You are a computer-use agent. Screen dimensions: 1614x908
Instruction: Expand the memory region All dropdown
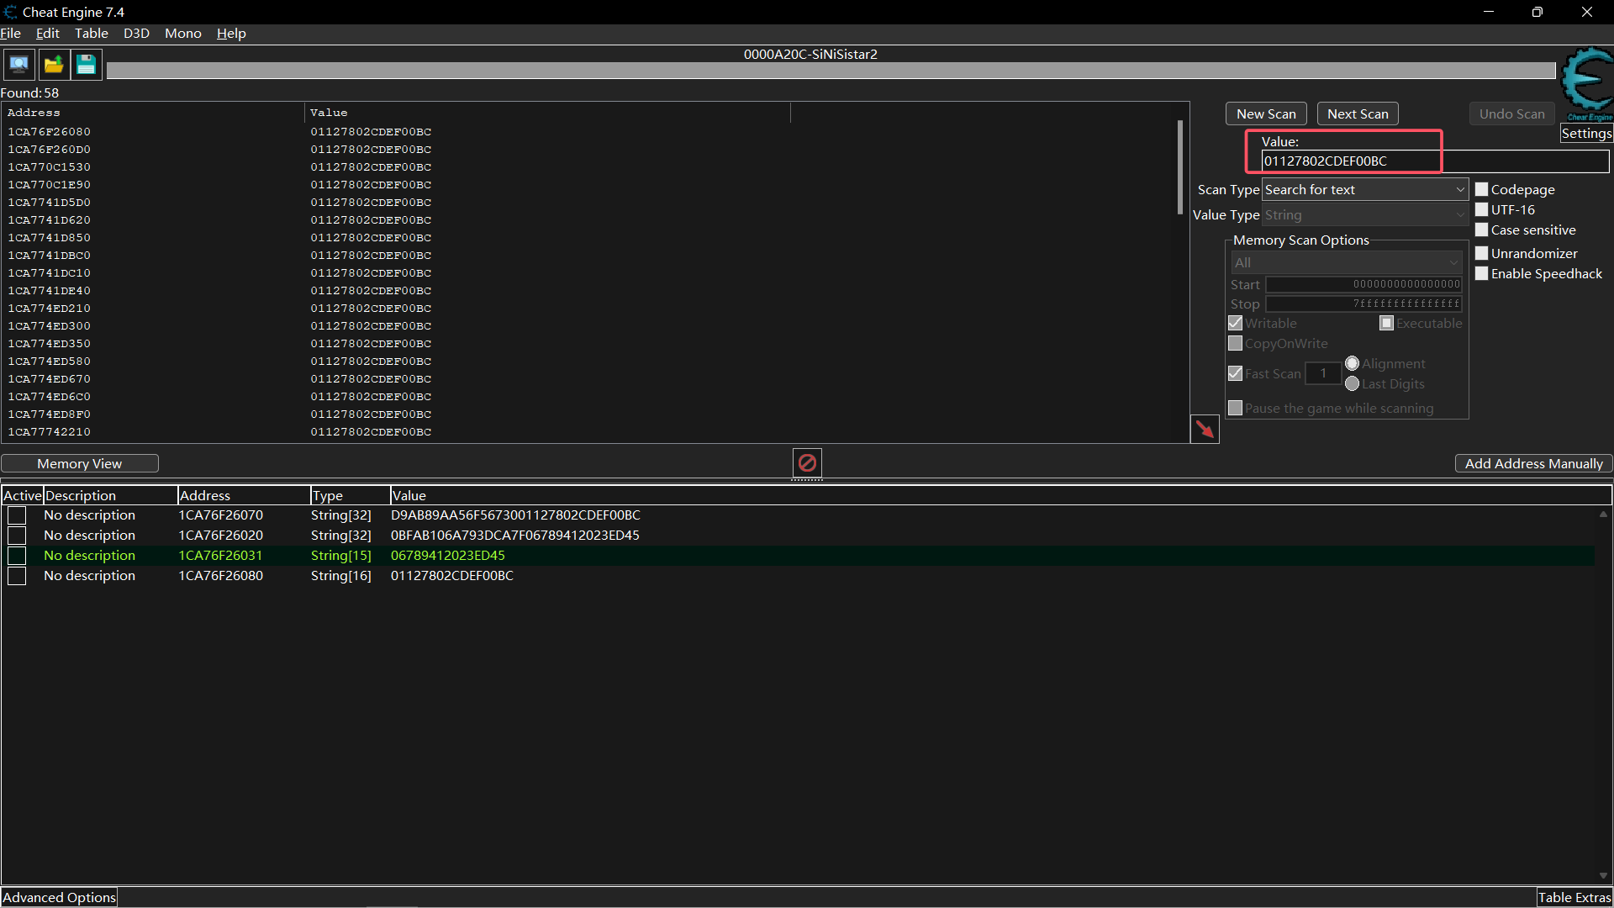point(1346,263)
